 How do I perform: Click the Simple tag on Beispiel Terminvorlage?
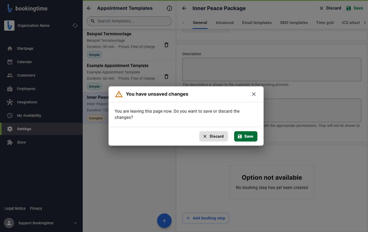(x=94, y=55)
